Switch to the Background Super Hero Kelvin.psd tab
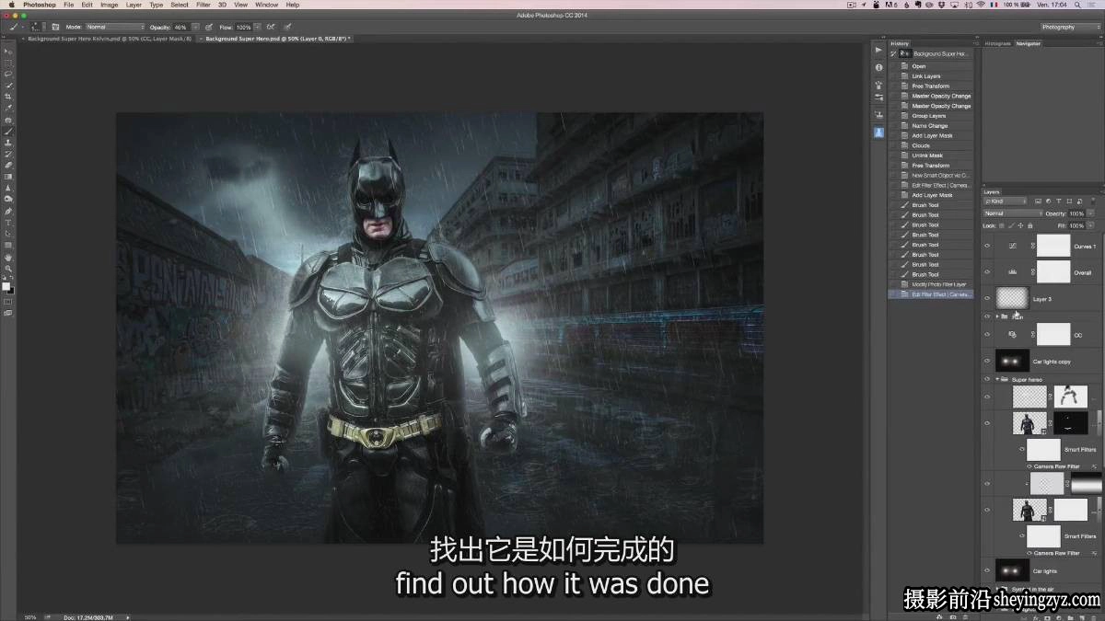Image resolution: width=1105 pixels, height=621 pixels. pos(109,40)
